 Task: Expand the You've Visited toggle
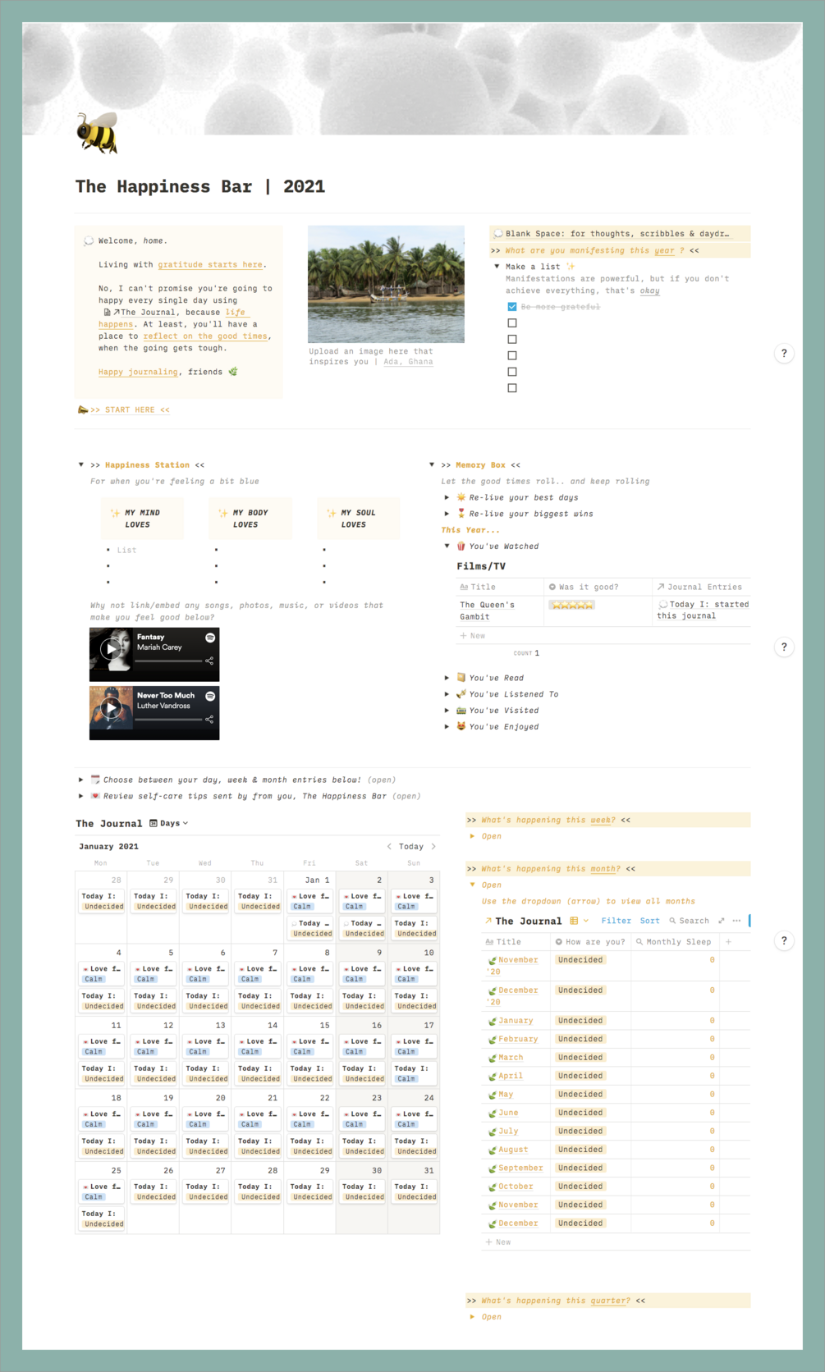point(447,711)
